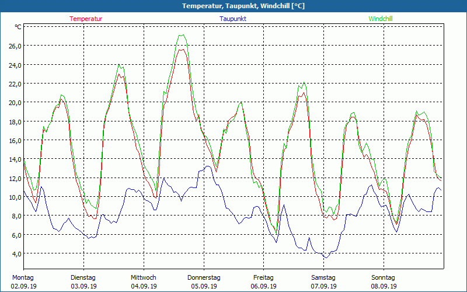Click the '14,0' y-axis value

tap(15, 159)
